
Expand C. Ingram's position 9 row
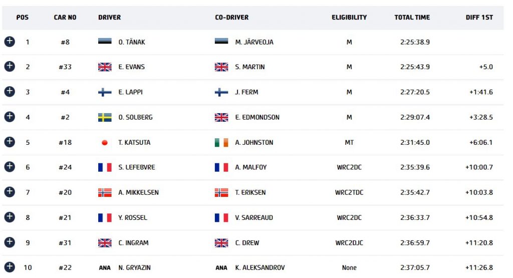click(10, 242)
